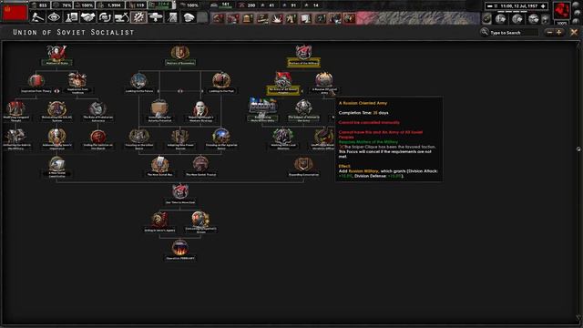This screenshot has height=328, width=583.
Task: Open the Construction screen
Action: [x=121, y=17]
